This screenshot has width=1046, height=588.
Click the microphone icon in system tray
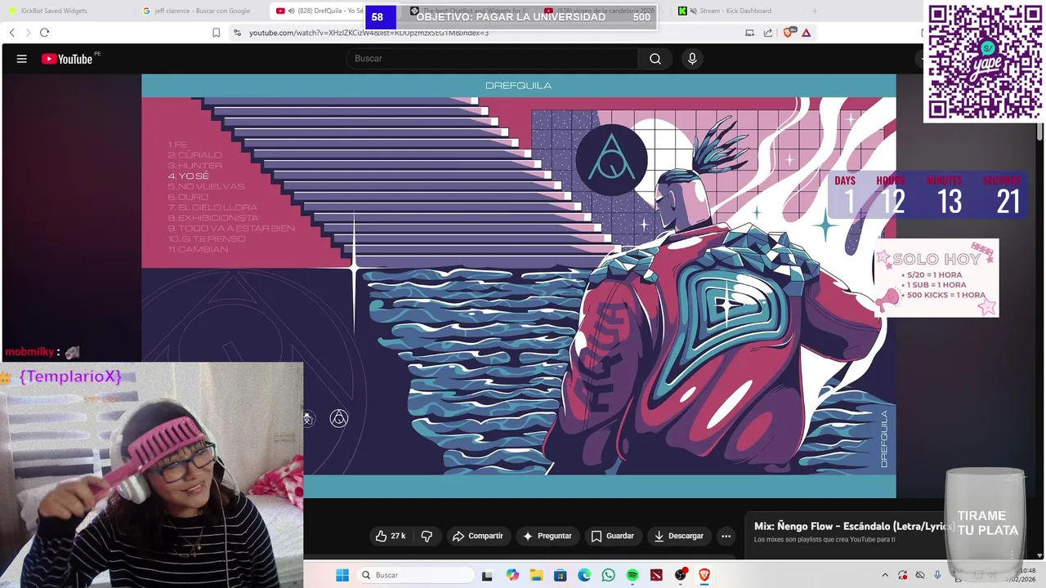click(x=937, y=575)
